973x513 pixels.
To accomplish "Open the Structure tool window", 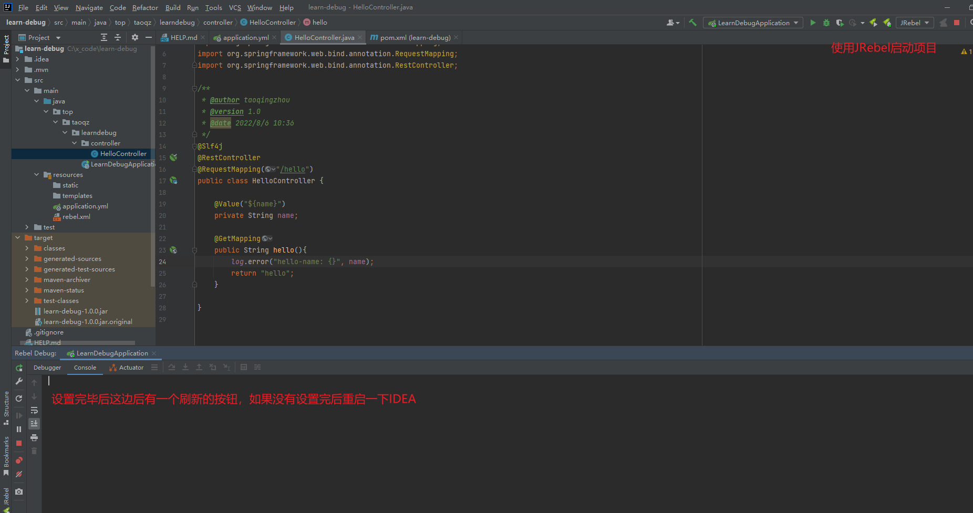I will click(x=6, y=409).
